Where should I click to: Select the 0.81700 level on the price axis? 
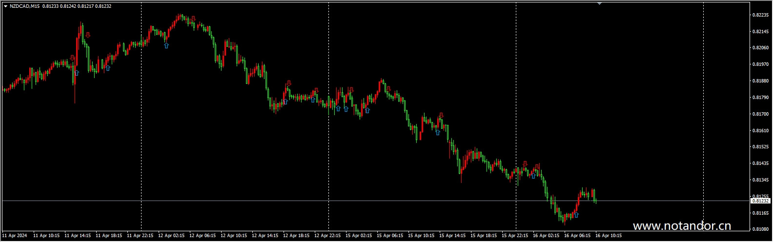(x=760, y=114)
